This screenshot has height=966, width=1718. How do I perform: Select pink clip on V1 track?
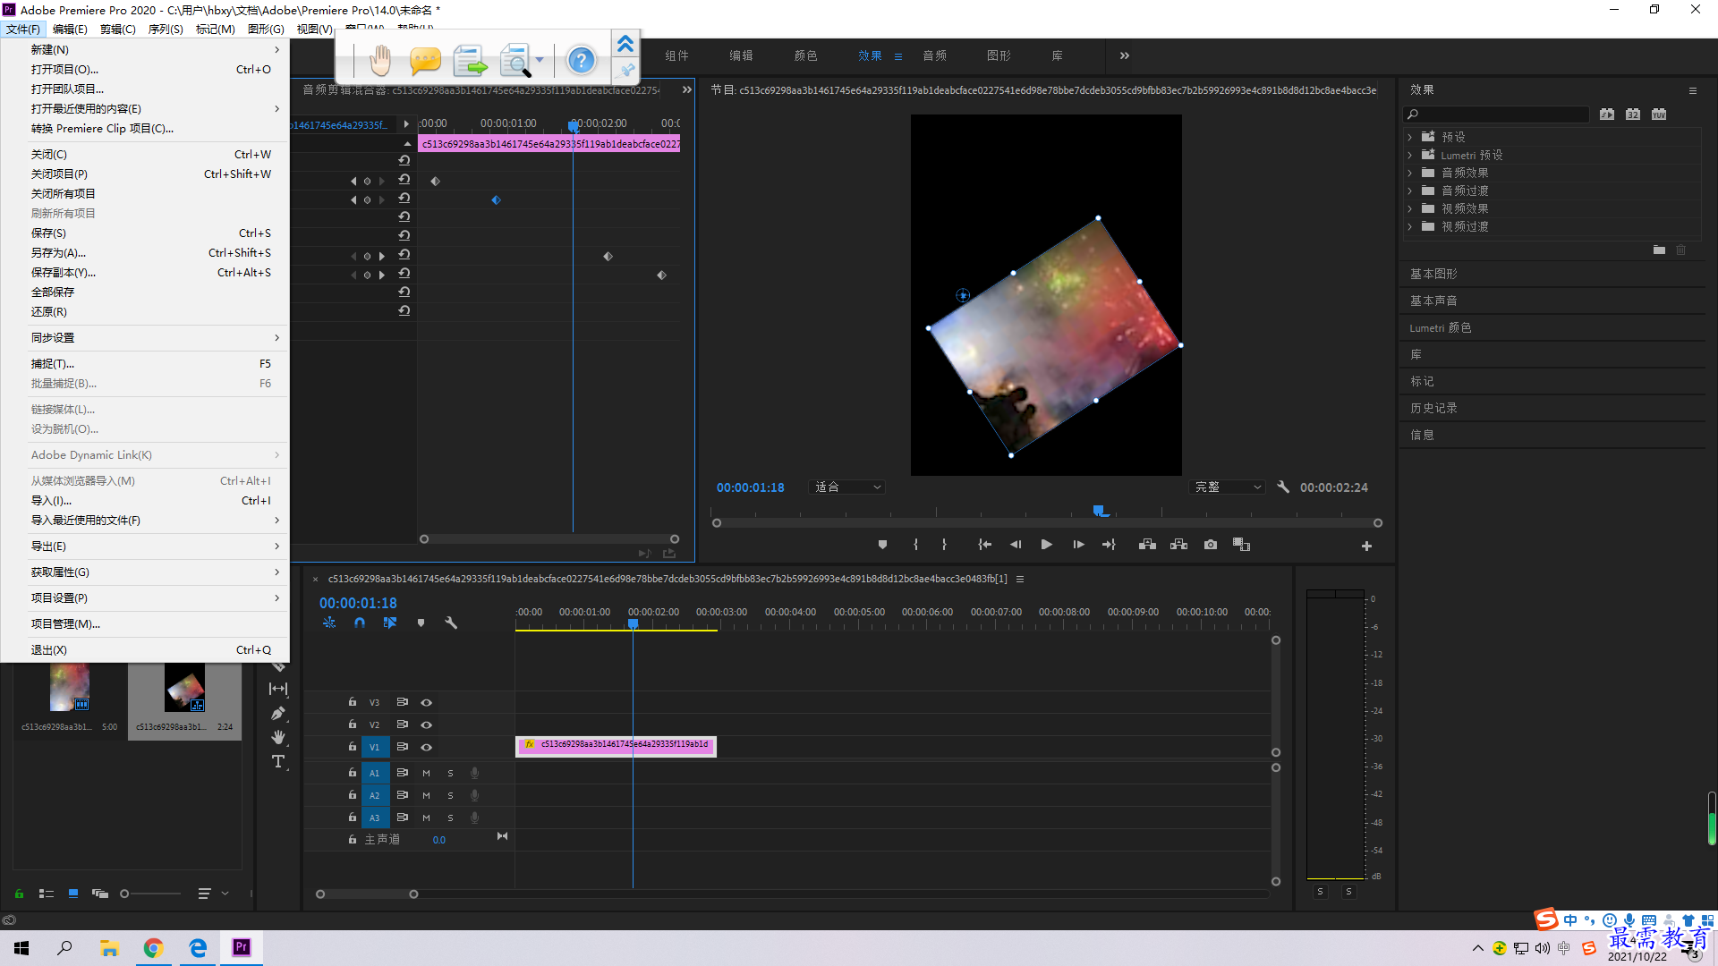point(616,745)
